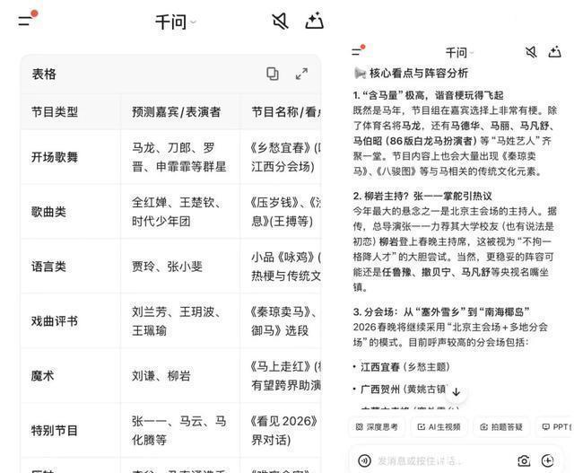This screenshot has width=574, height=473.
Task: Open 千问 dropdown in right panel header
Action: click(457, 53)
